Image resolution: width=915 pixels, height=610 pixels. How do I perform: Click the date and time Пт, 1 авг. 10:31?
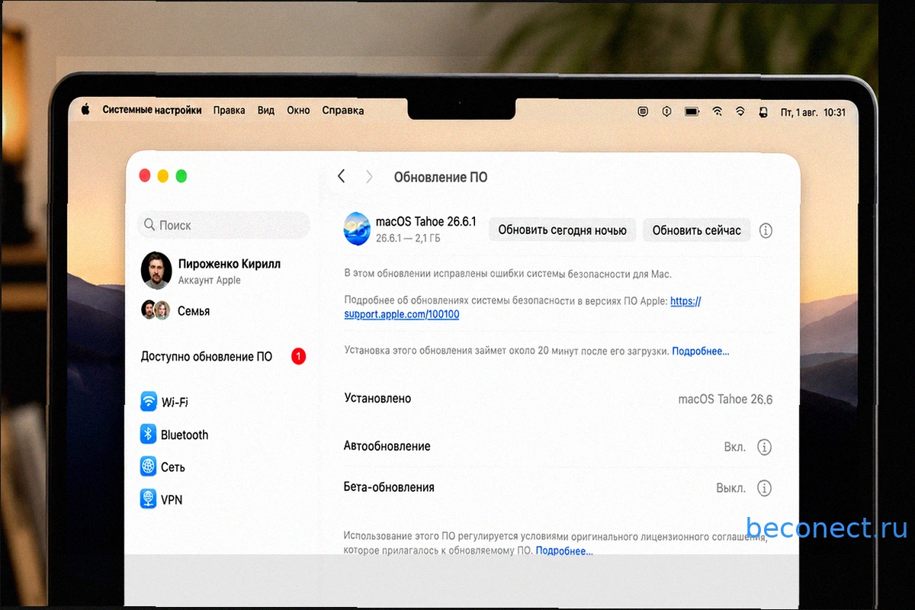pos(813,112)
